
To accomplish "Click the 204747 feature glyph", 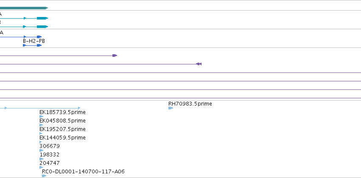I will (x=41, y=167).
